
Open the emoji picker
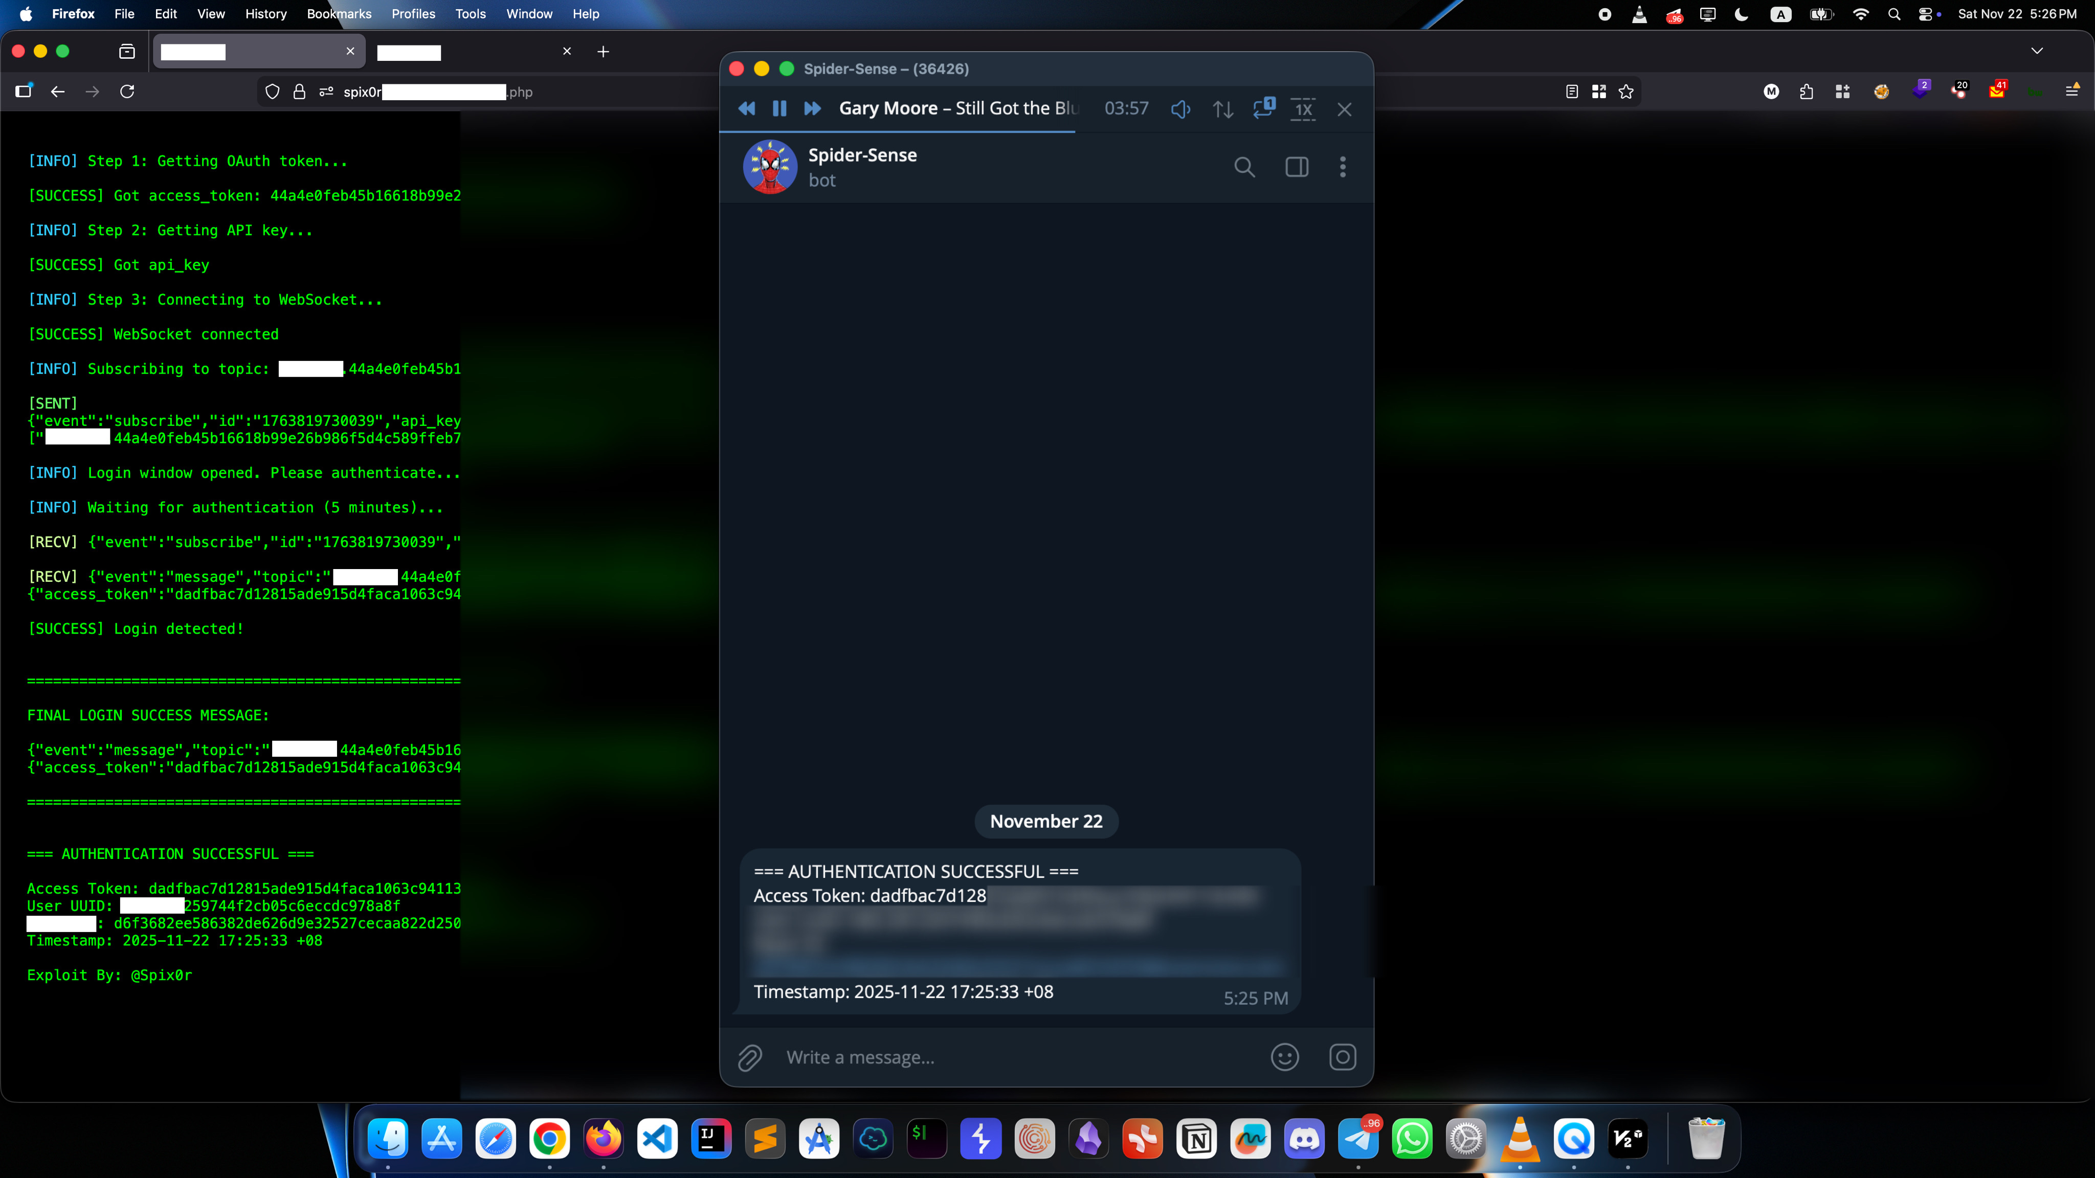(1284, 1058)
